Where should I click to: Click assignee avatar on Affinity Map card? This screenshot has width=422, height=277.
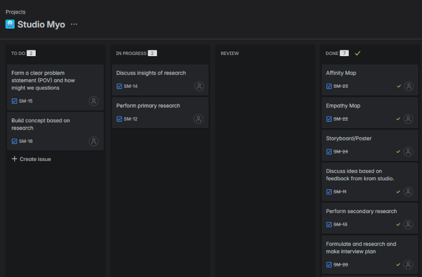(409, 86)
